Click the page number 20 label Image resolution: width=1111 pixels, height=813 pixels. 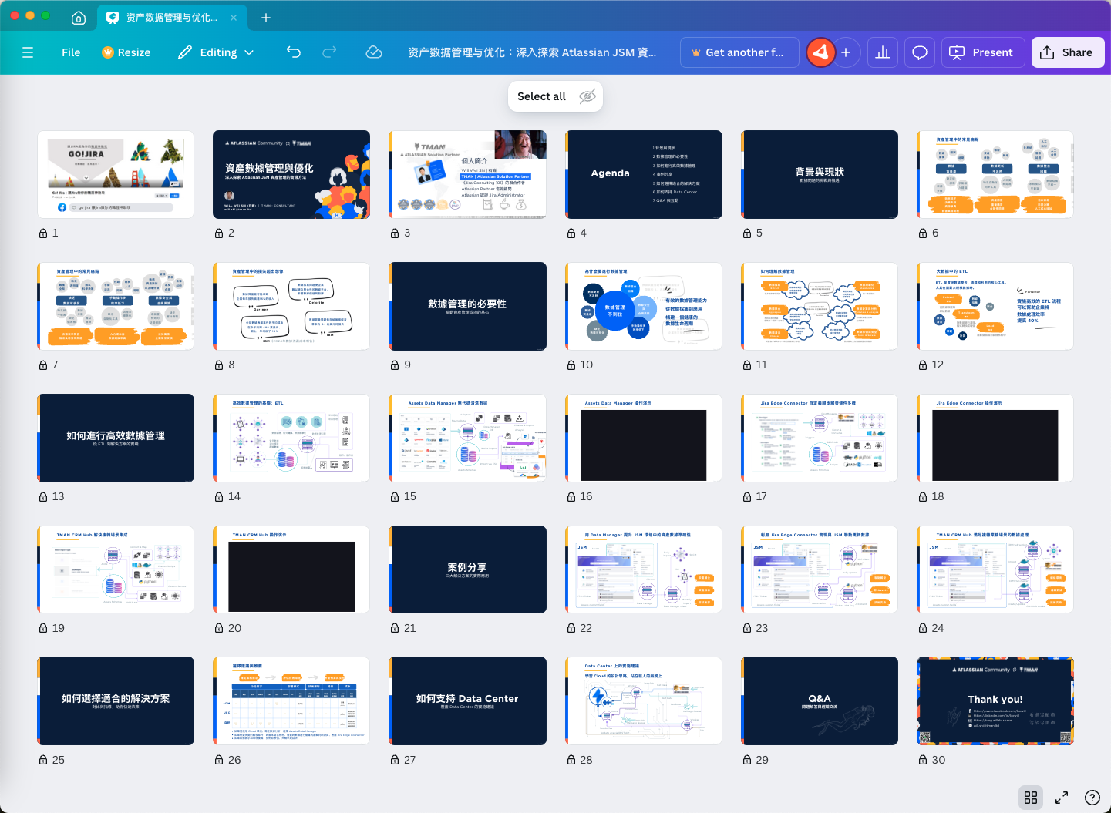point(234,628)
